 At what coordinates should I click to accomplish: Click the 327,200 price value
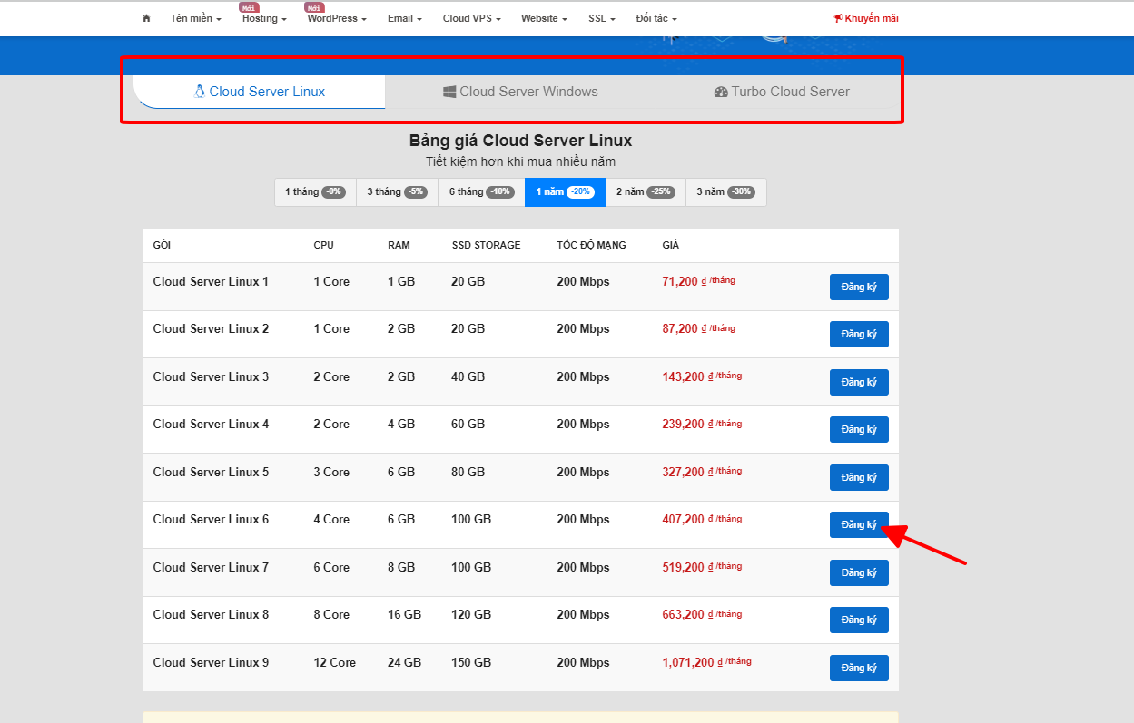coord(684,472)
